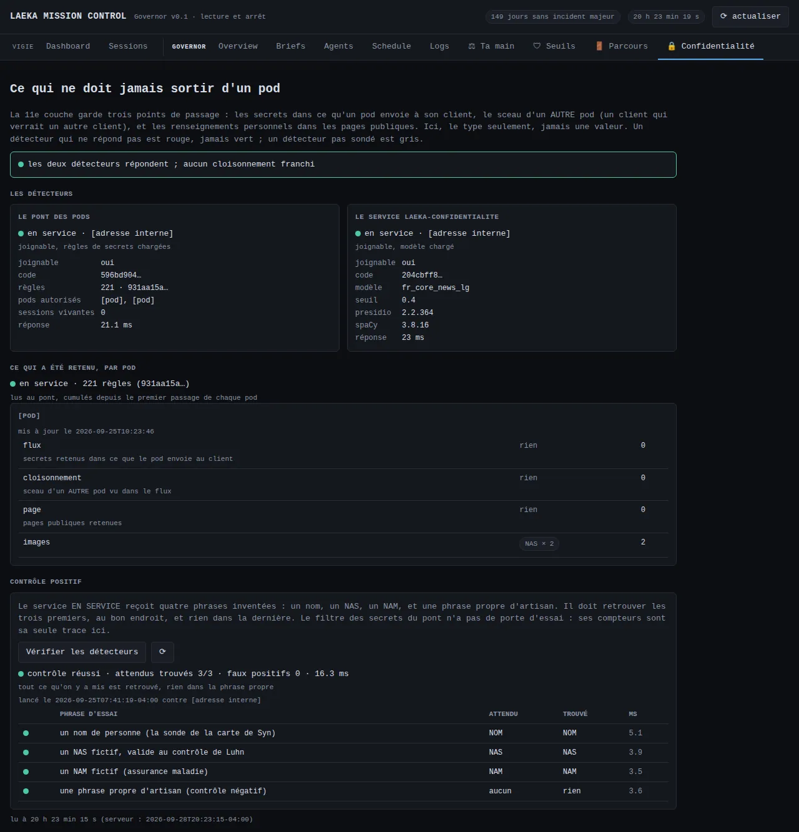The width and height of the screenshot is (799, 832).
Task: Click the presidio version '2.2.364'
Action: click(418, 312)
